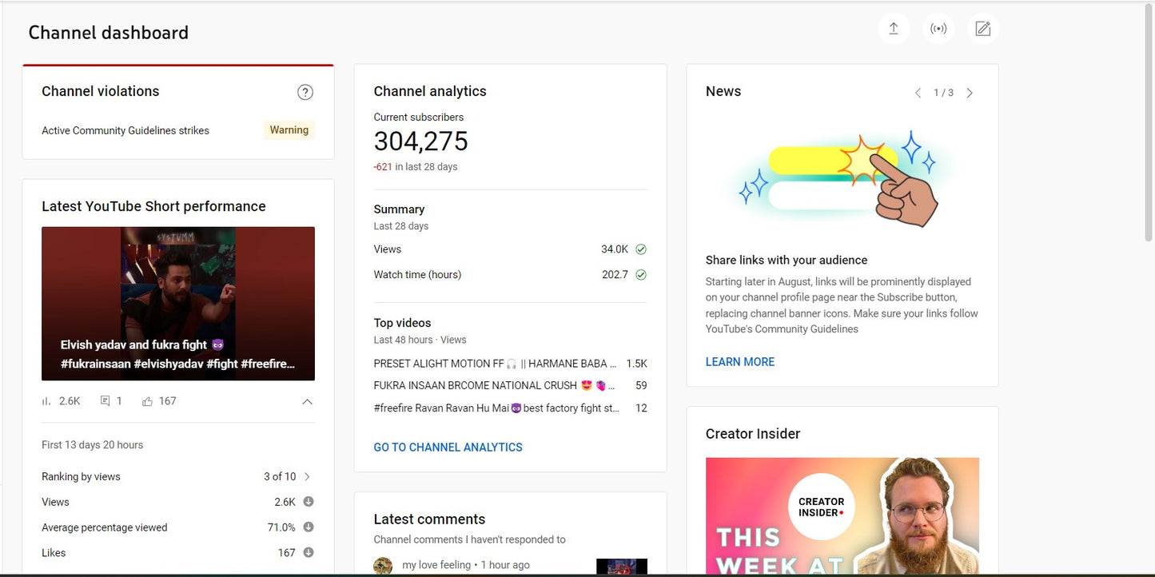Collapse the Short performance details chevron
The height and width of the screenshot is (577, 1155).
point(307,402)
